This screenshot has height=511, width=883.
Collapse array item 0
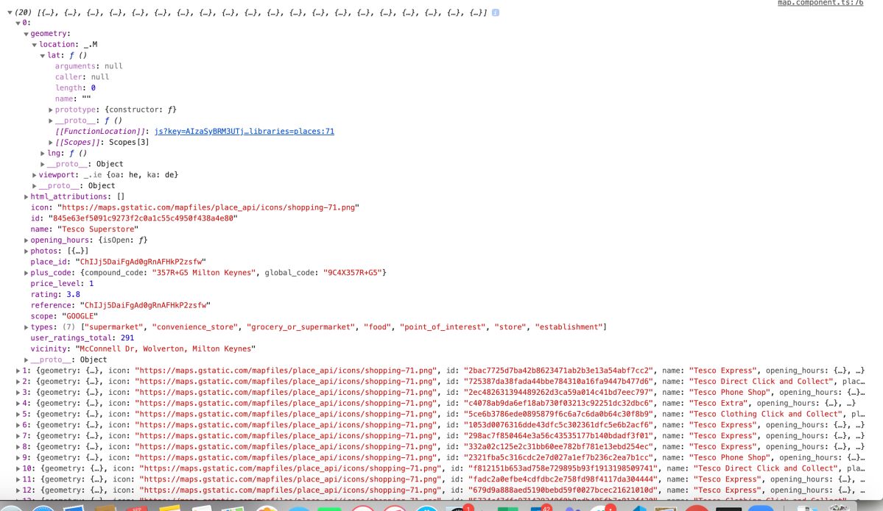click(18, 23)
